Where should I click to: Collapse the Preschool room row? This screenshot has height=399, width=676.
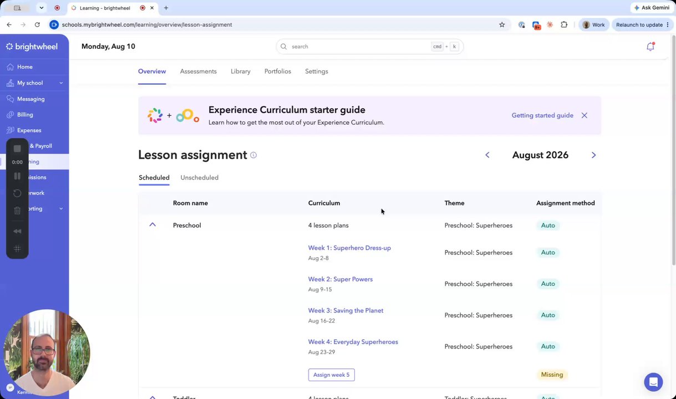pyautogui.click(x=153, y=225)
